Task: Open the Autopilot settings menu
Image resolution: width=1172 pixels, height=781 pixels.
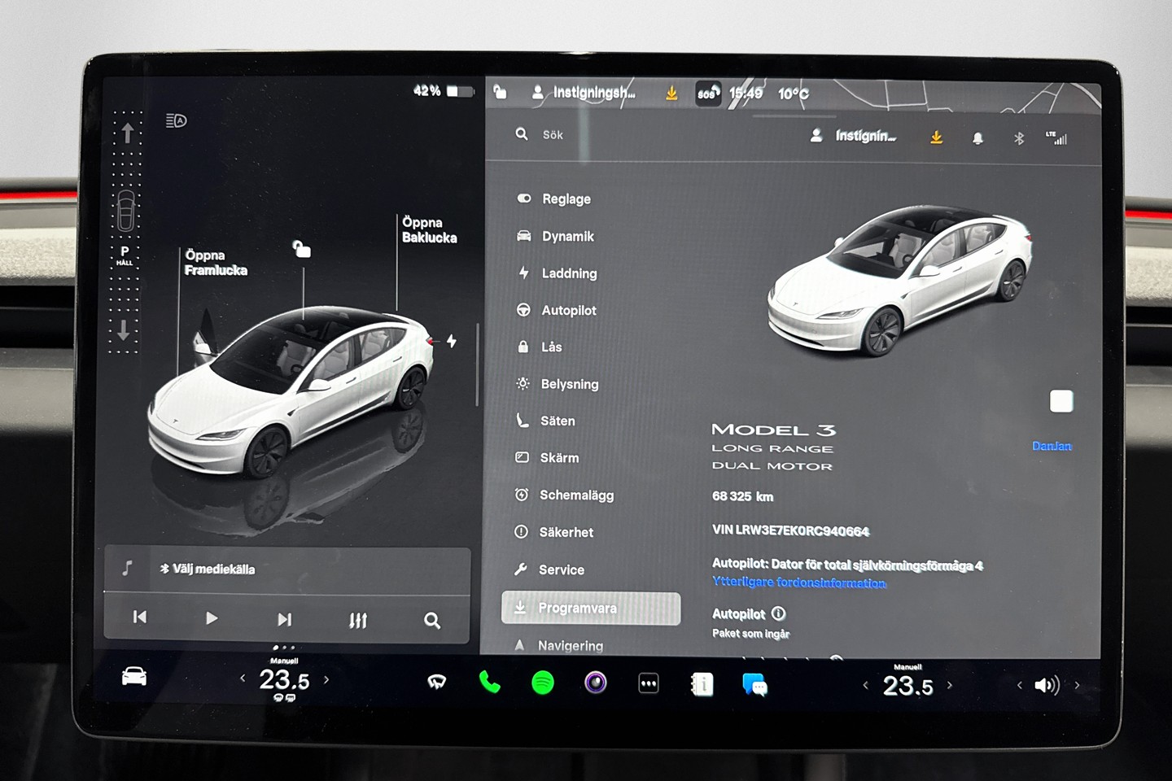Action: click(x=568, y=310)
